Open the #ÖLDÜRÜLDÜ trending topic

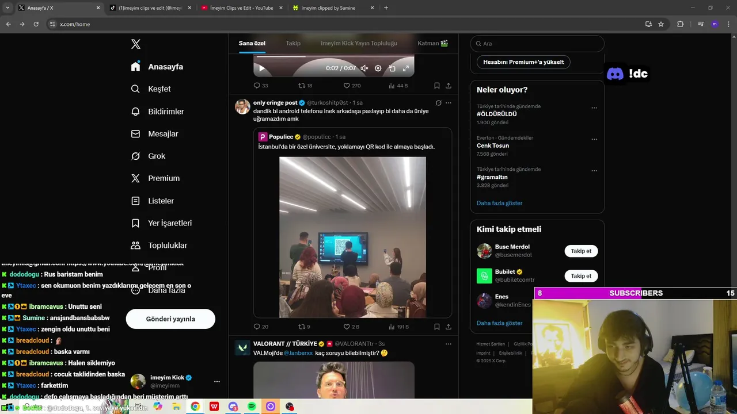(x=496, y=114)
